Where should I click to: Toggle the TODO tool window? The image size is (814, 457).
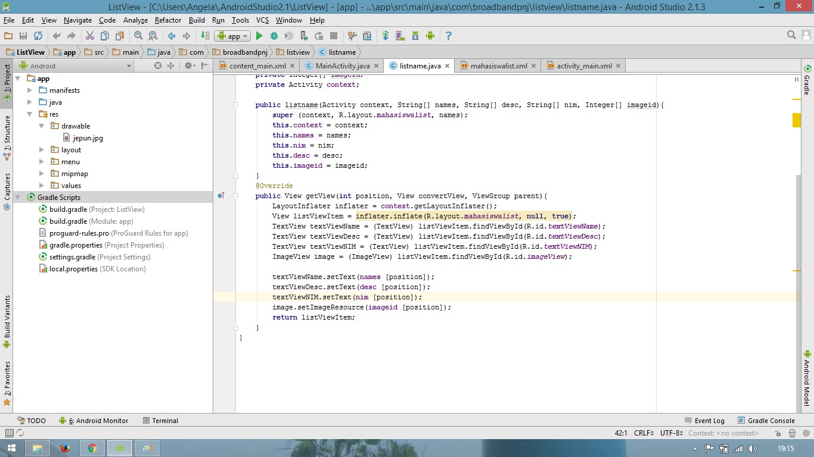point(31,420)
